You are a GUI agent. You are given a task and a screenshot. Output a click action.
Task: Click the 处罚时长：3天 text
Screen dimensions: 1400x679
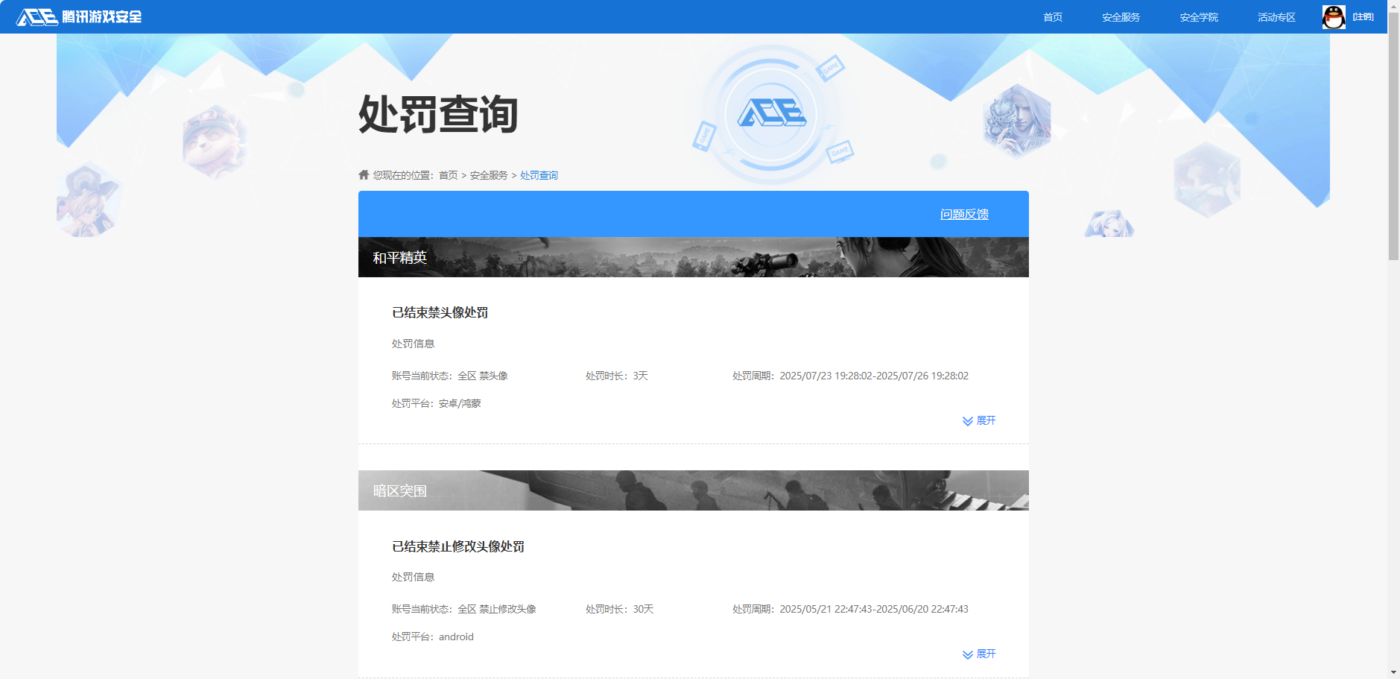tap(617, 376)
